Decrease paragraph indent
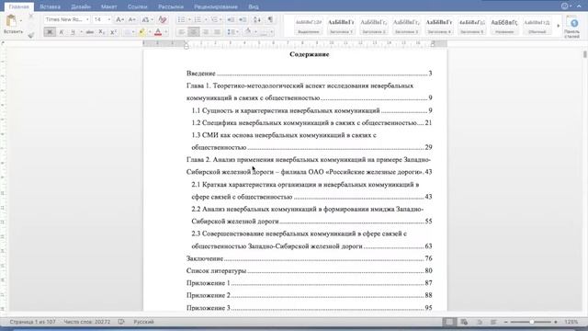The image size is (588, 331). click(231, 19)
